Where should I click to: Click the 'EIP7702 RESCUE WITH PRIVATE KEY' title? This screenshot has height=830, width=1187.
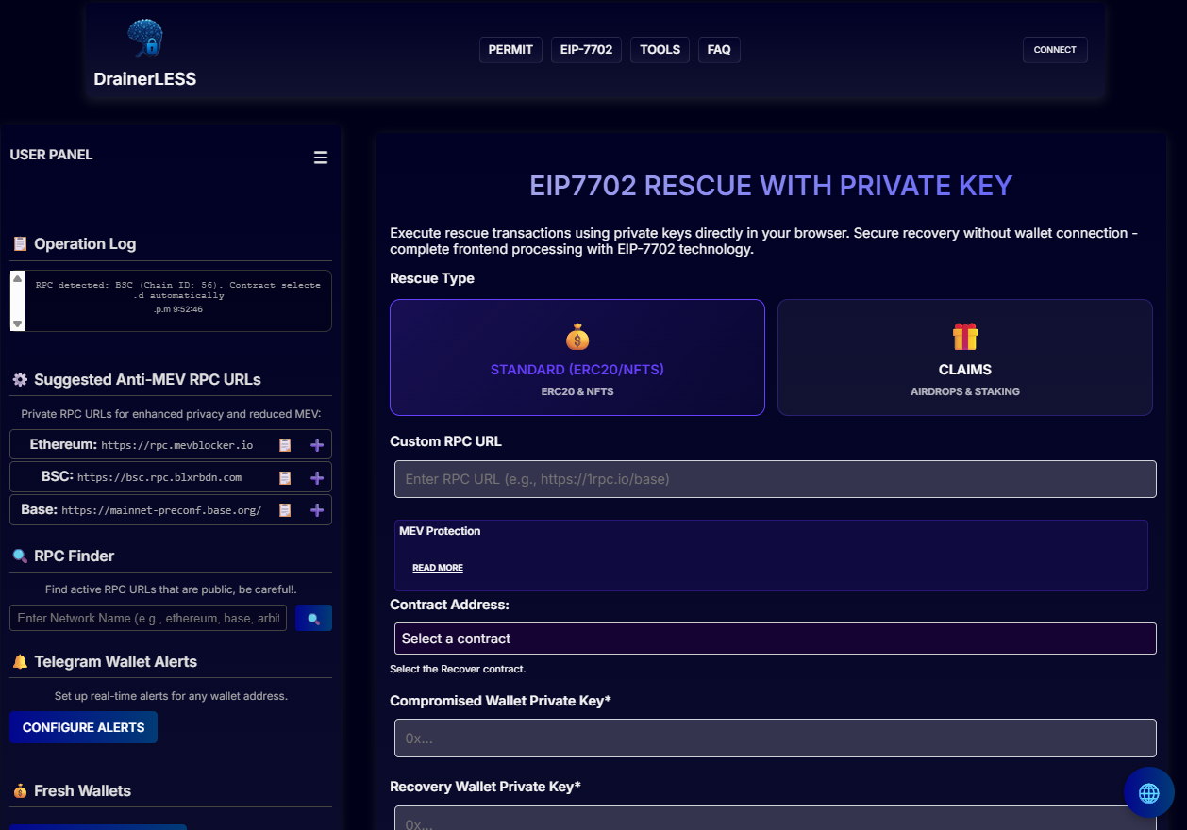771,186
